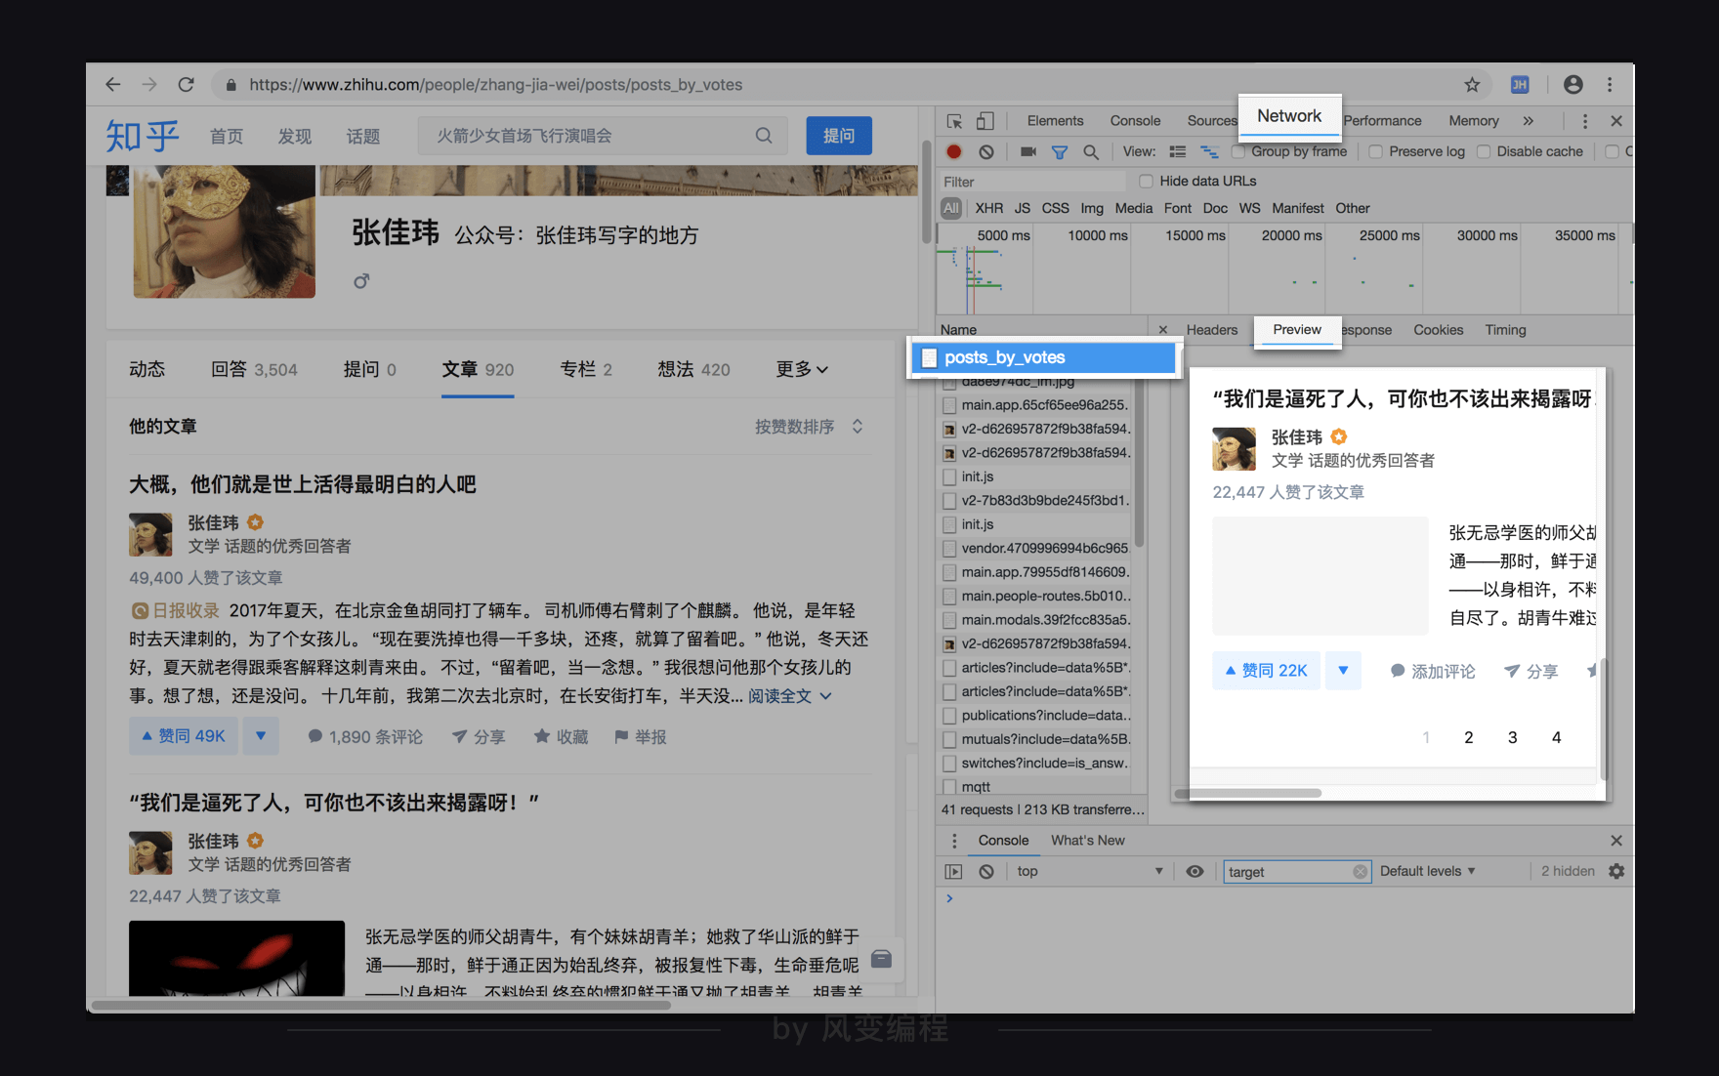Image resolution: width=1719 pixels, height=1076 pixels.
Task: Switch to the Headers tab
Action: tap(1211, 330)
